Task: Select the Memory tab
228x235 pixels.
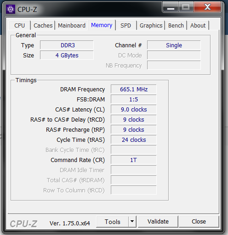Action: pyautogui.click(x=102, y=25)
